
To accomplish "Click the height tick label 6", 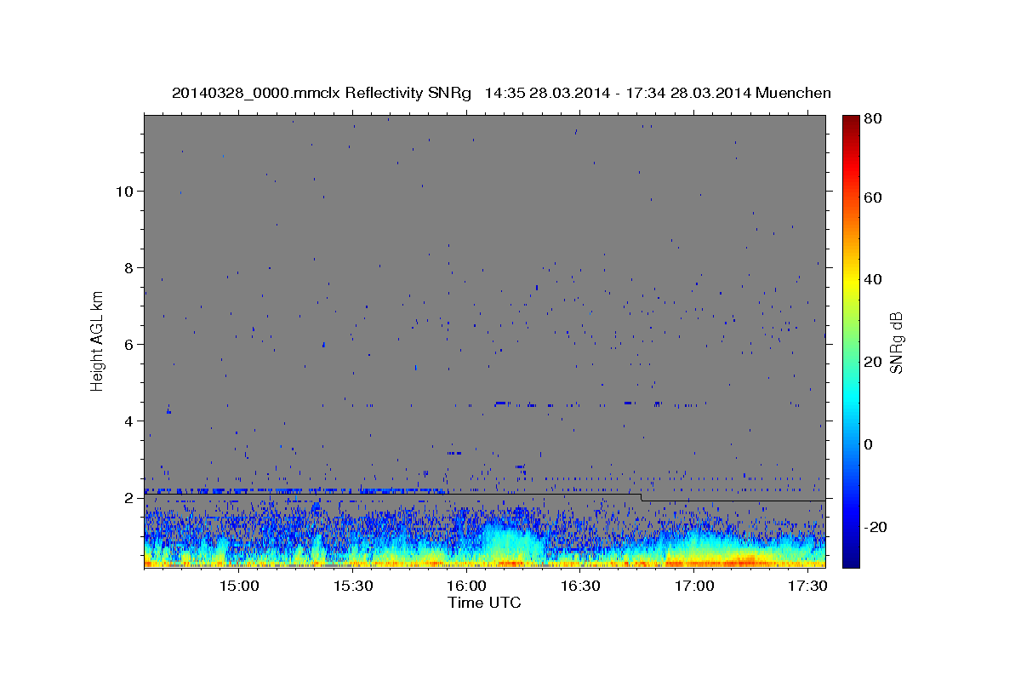I will tap(129, 345).
